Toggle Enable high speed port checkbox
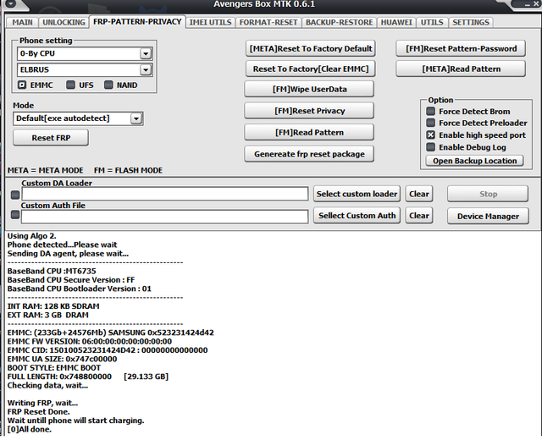This screenshot has height=440, width=542. 431,135
